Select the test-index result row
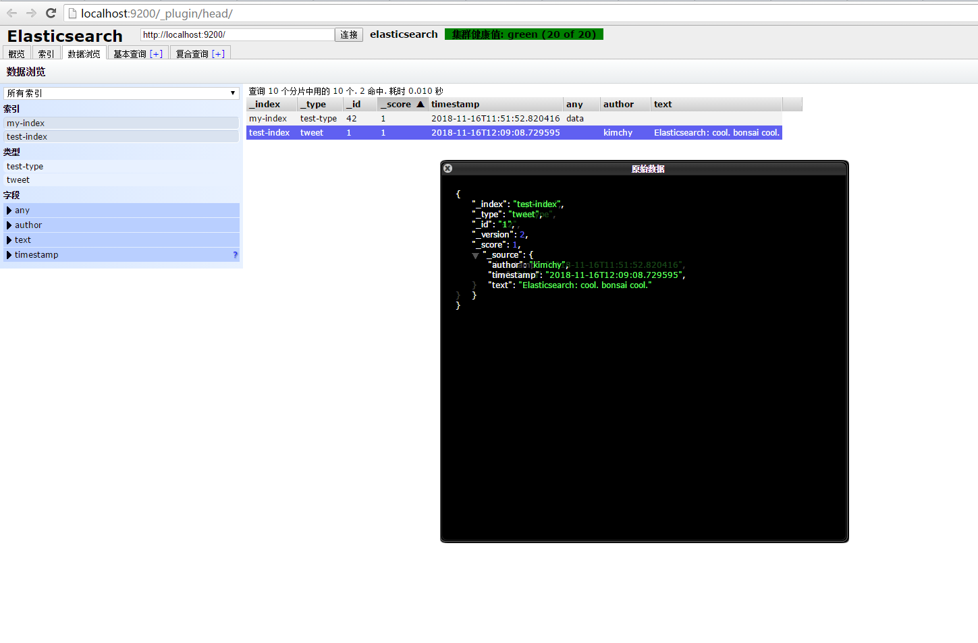The width and height of the screenshot is (978, 643). (514, 133)
